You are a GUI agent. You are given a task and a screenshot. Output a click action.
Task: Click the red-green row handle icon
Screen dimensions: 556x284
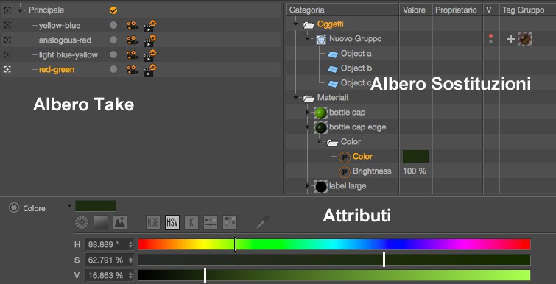point(7,69)
